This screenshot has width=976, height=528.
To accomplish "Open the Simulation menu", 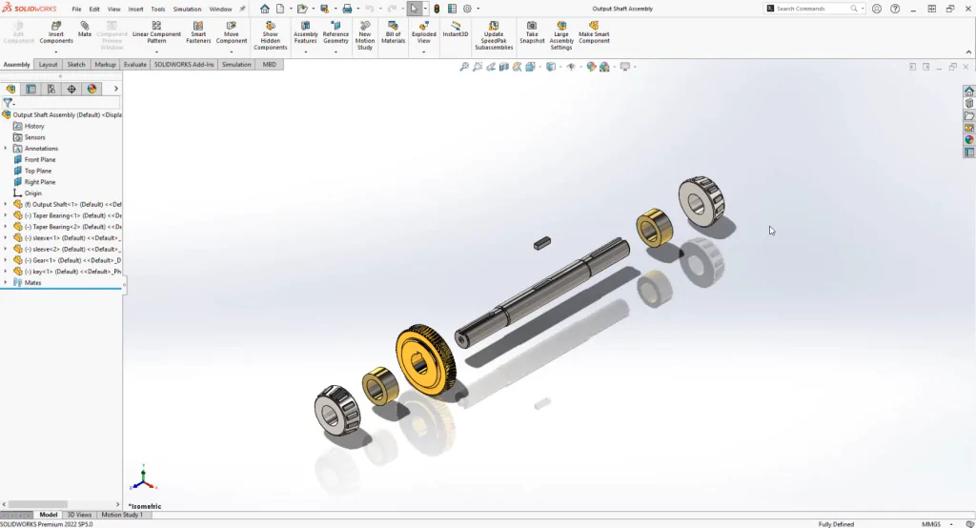I will (187, 10).
